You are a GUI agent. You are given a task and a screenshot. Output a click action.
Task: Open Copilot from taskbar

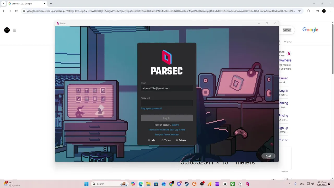pos(133,184)
